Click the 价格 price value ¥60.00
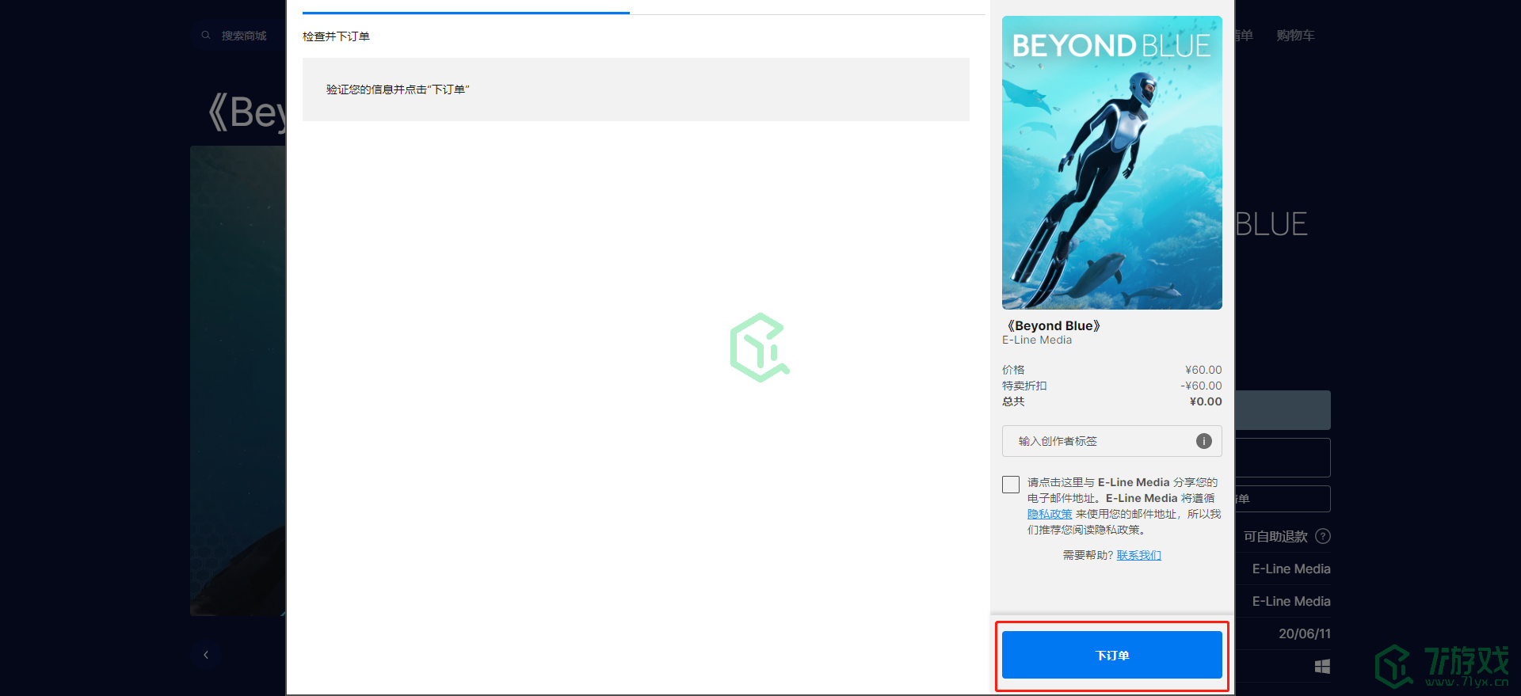Screen dimensions: 1521x696 coord(1203,370)
